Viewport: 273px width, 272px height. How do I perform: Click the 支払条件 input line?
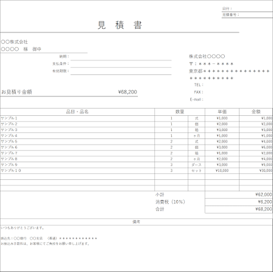(121, 64)
